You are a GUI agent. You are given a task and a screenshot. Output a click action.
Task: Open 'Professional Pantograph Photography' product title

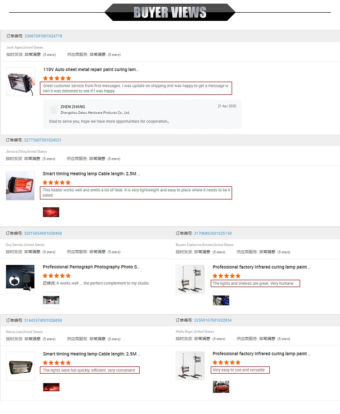pos(91,267)
